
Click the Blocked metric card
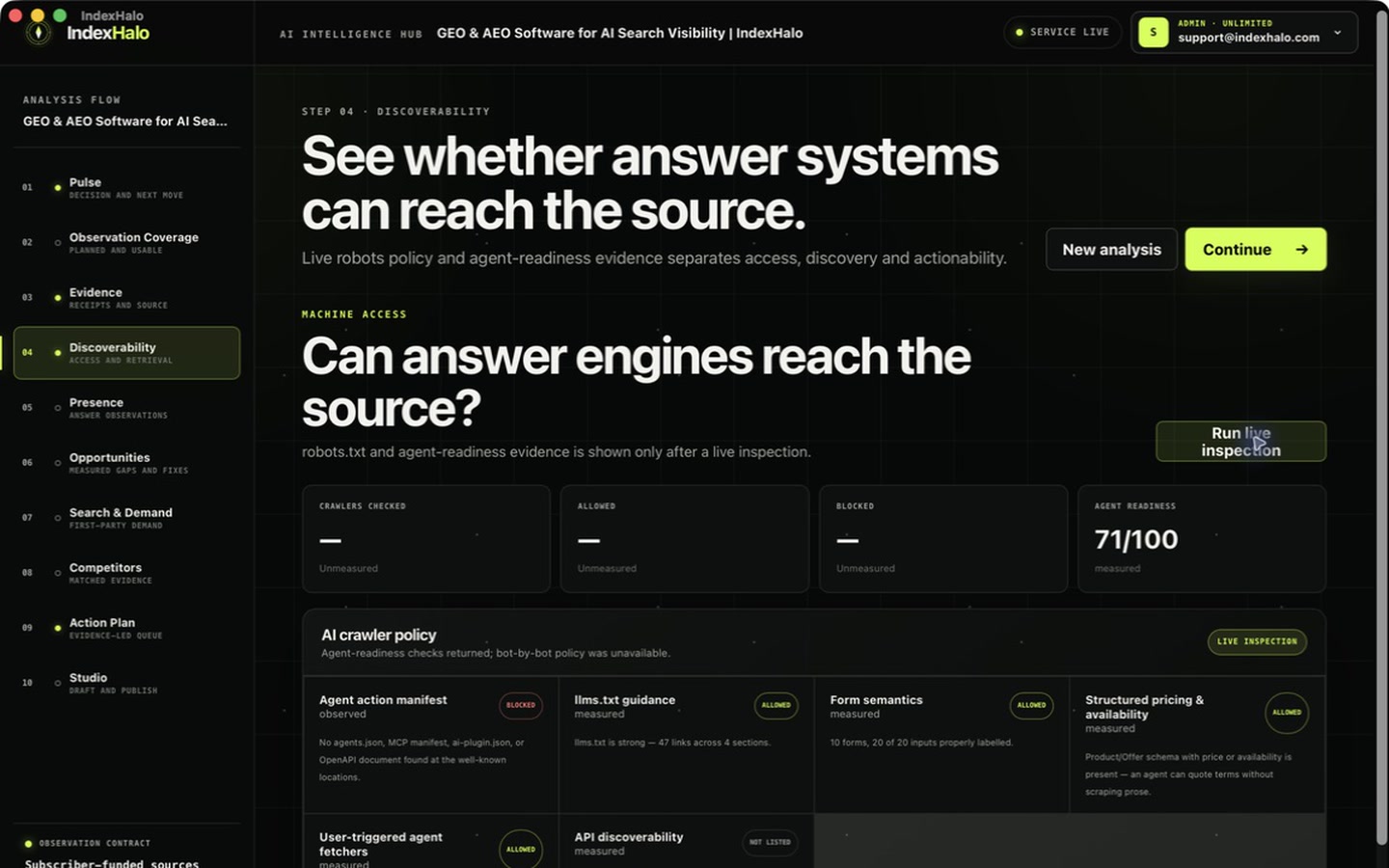[x=942, y=538]
